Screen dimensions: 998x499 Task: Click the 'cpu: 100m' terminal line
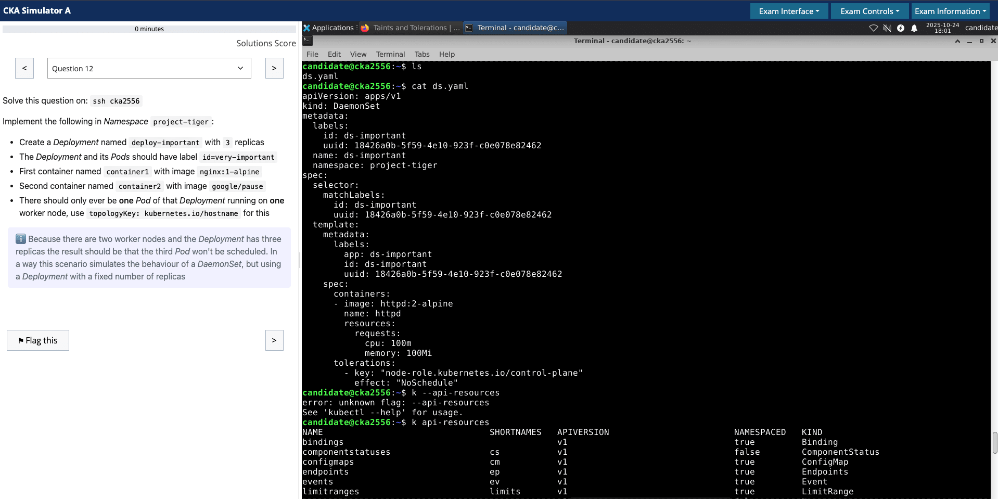tap(388, 343)
